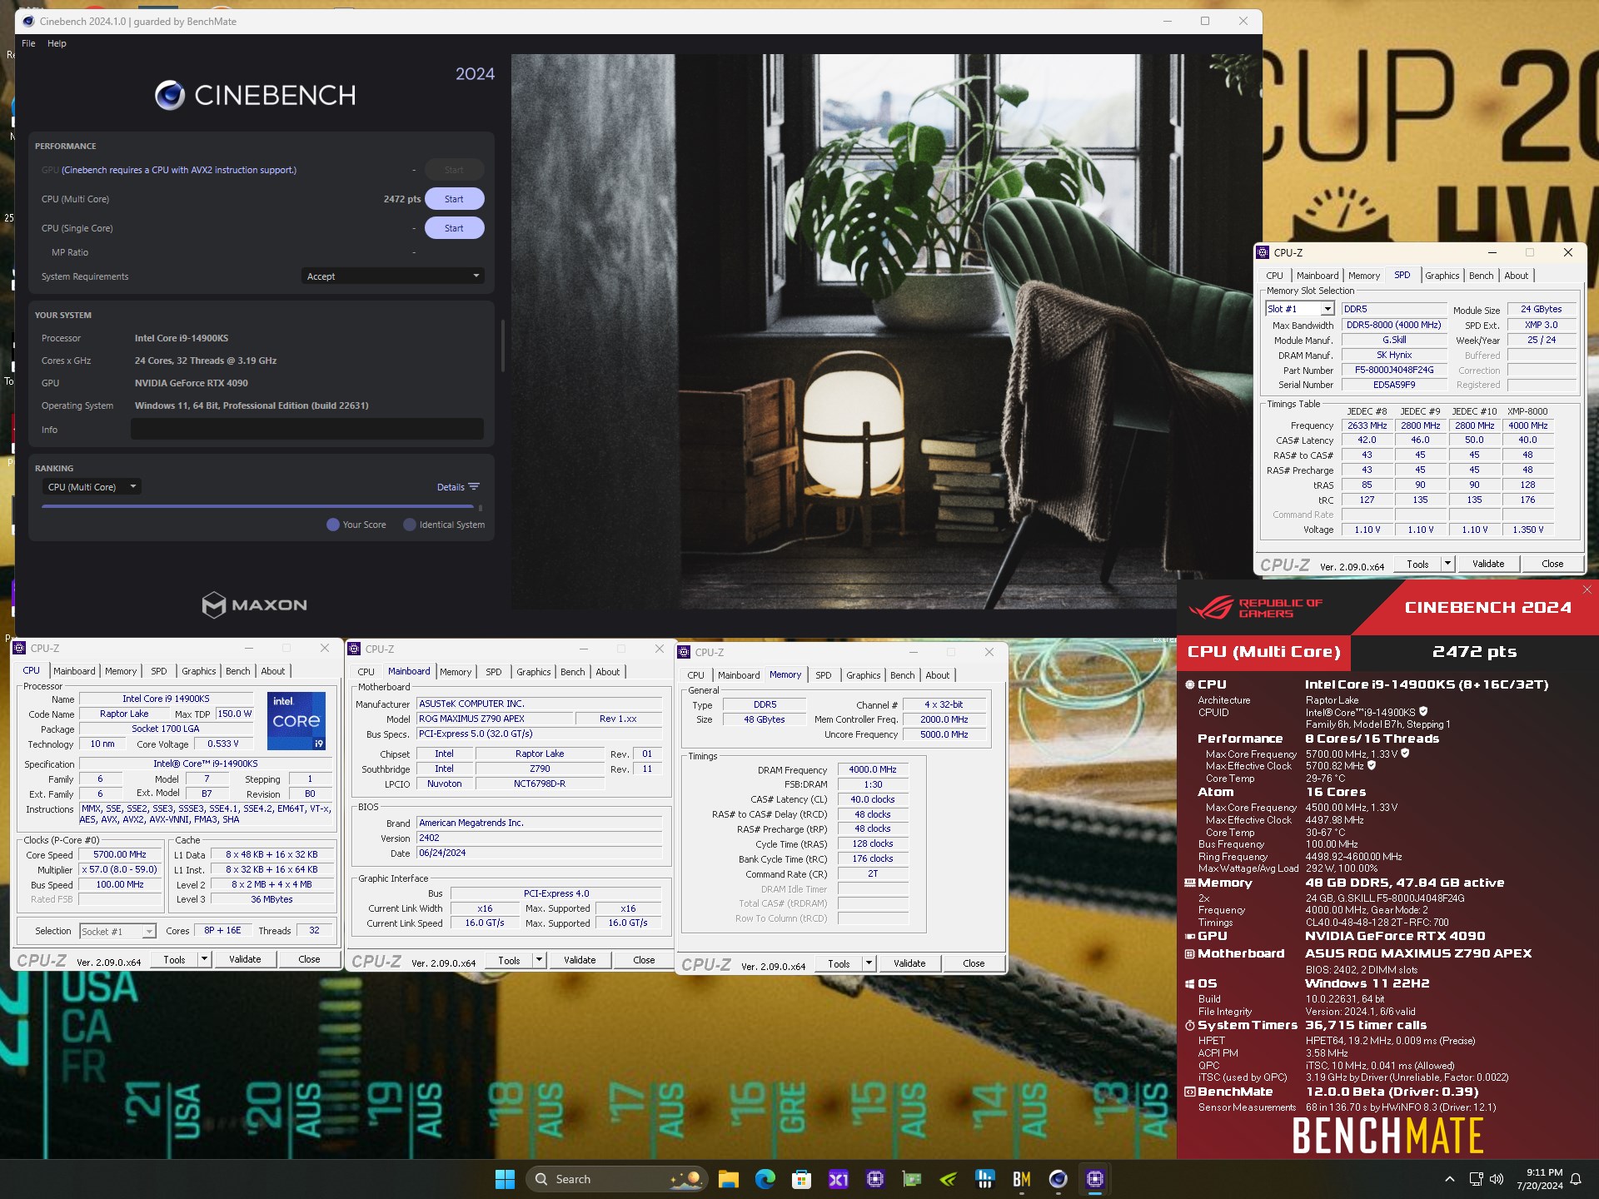
Task: Open ranking Details link
Action: [451, 487]
